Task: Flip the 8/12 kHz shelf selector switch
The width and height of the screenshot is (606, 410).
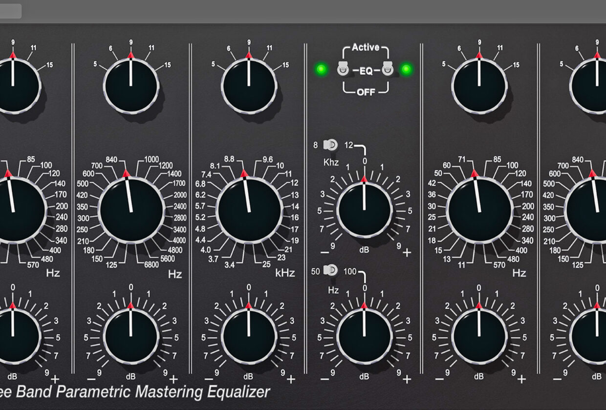Action: [x=331, y=145]
